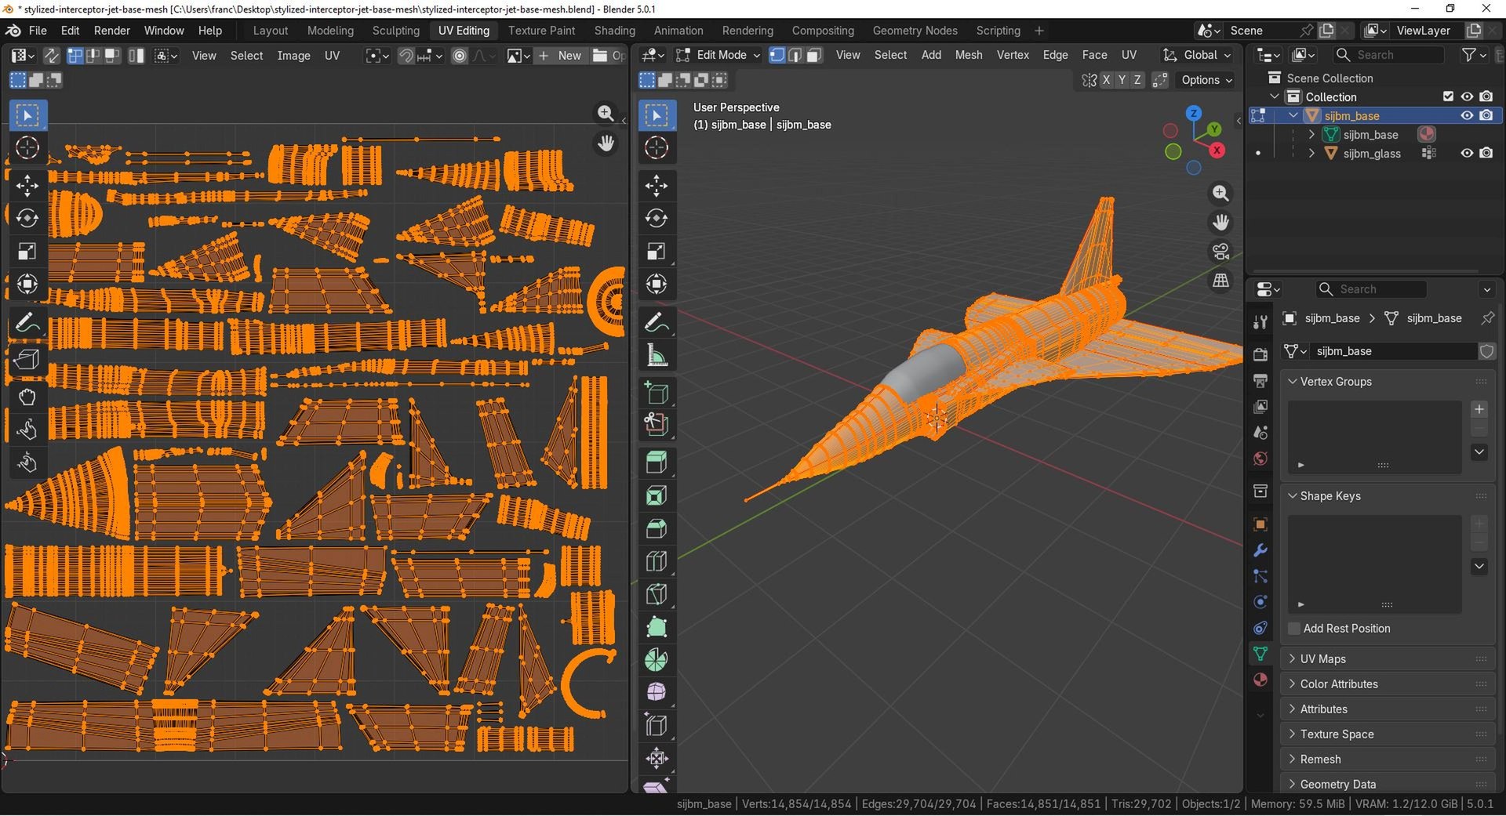The image size is (1506, 816).
Task: Open the Render menu
Action: click(x=111, y=31)
